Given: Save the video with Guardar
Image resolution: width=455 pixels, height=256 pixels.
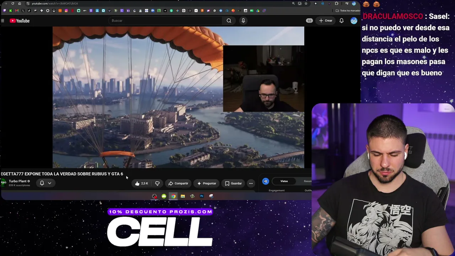Looking at the screenshot, I should (x=233, y=183).
